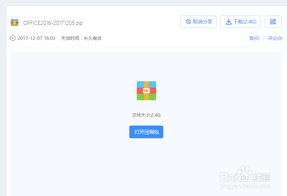Image resolution: width=287 pixels, height=196 pixels.
Task: Click the 文件大小:2.4G label
Action: pyautogui.click(x=146, y=115)
